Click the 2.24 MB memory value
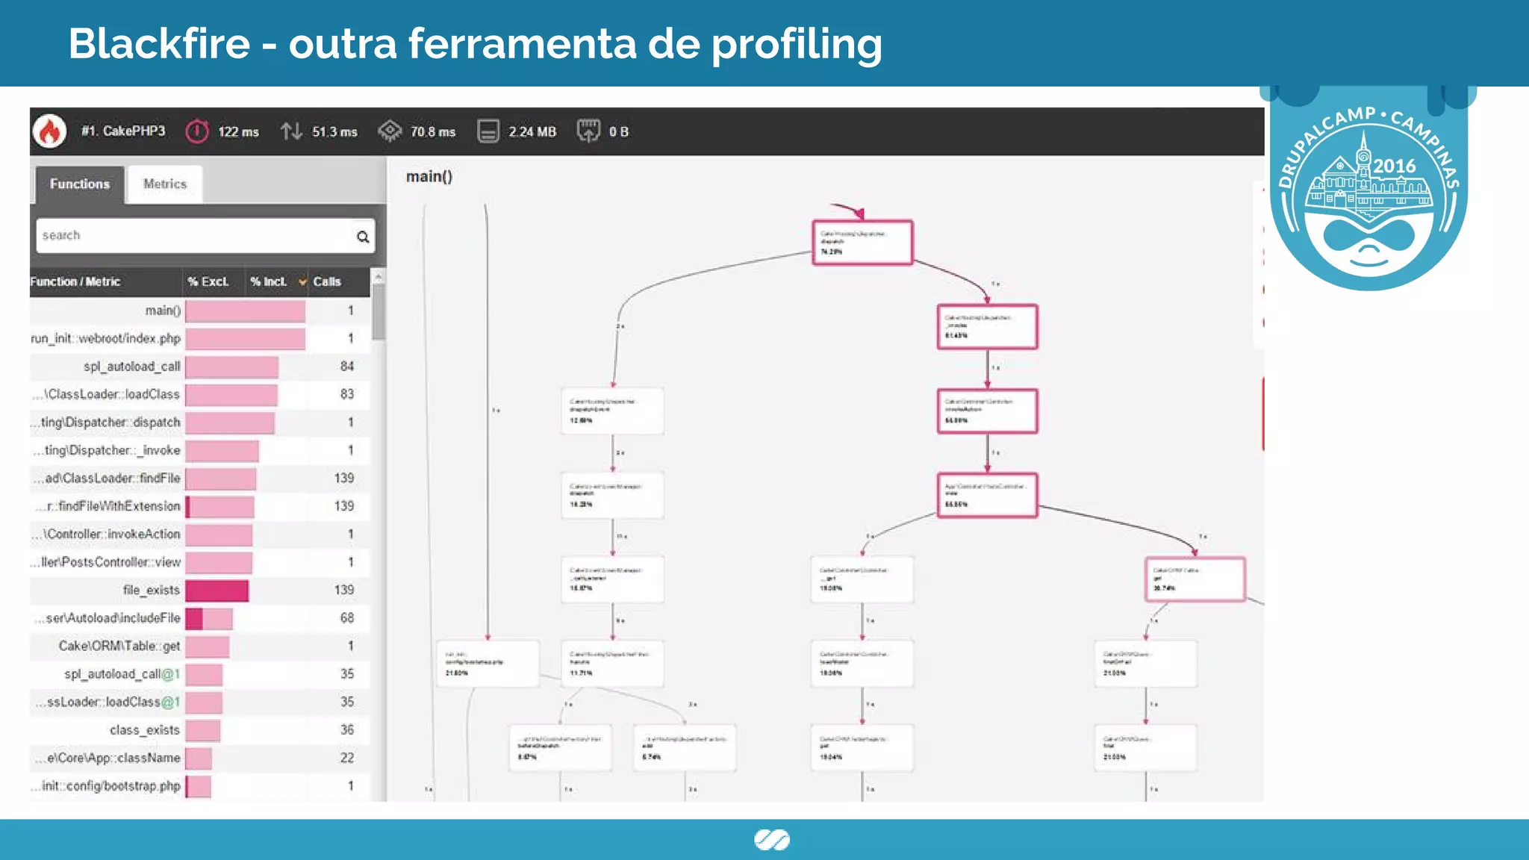This screenshot has height=860, width=1529. [532, 132]
